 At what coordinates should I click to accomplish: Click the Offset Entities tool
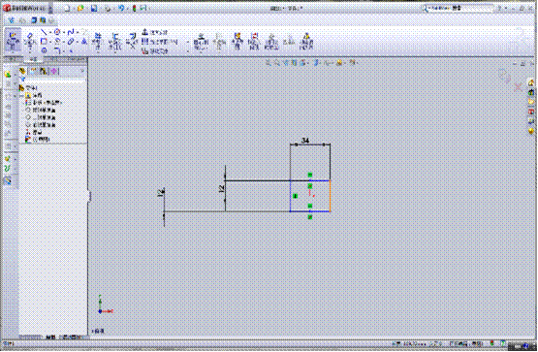(132, 41)
